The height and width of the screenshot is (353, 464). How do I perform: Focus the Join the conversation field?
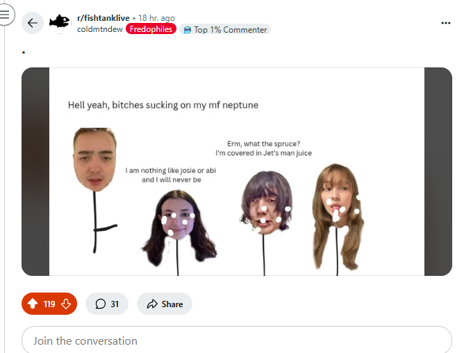237,340
